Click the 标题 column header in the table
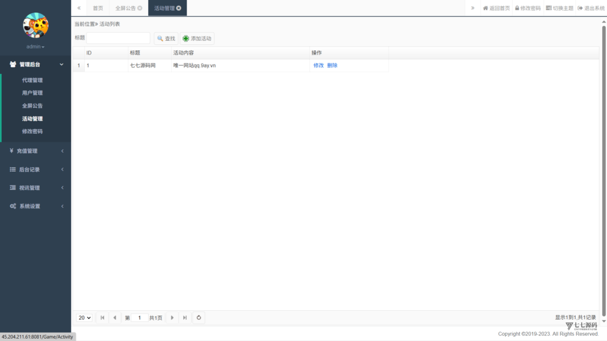This screenshot has width=607, height=341. [149, 53]
